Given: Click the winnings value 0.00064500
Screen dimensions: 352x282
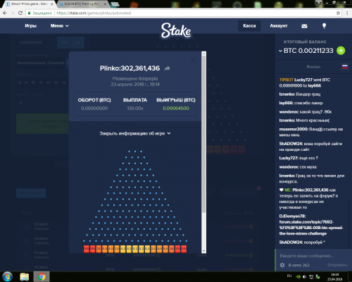Looking at the screenshot, I should pyautogui.click(x=176, y=109).
